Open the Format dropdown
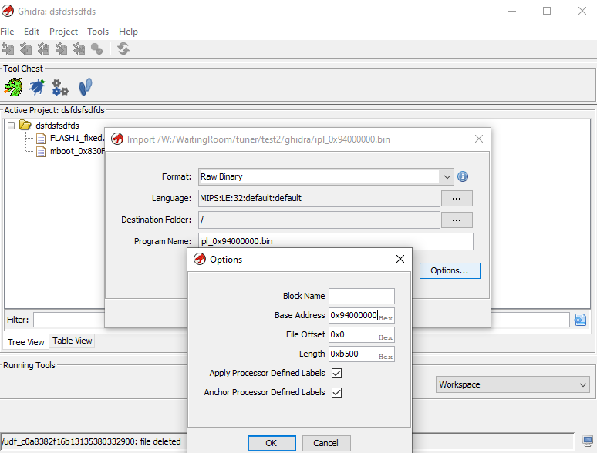597x453 pixels. pyautogui.click(x=447, y=177)
